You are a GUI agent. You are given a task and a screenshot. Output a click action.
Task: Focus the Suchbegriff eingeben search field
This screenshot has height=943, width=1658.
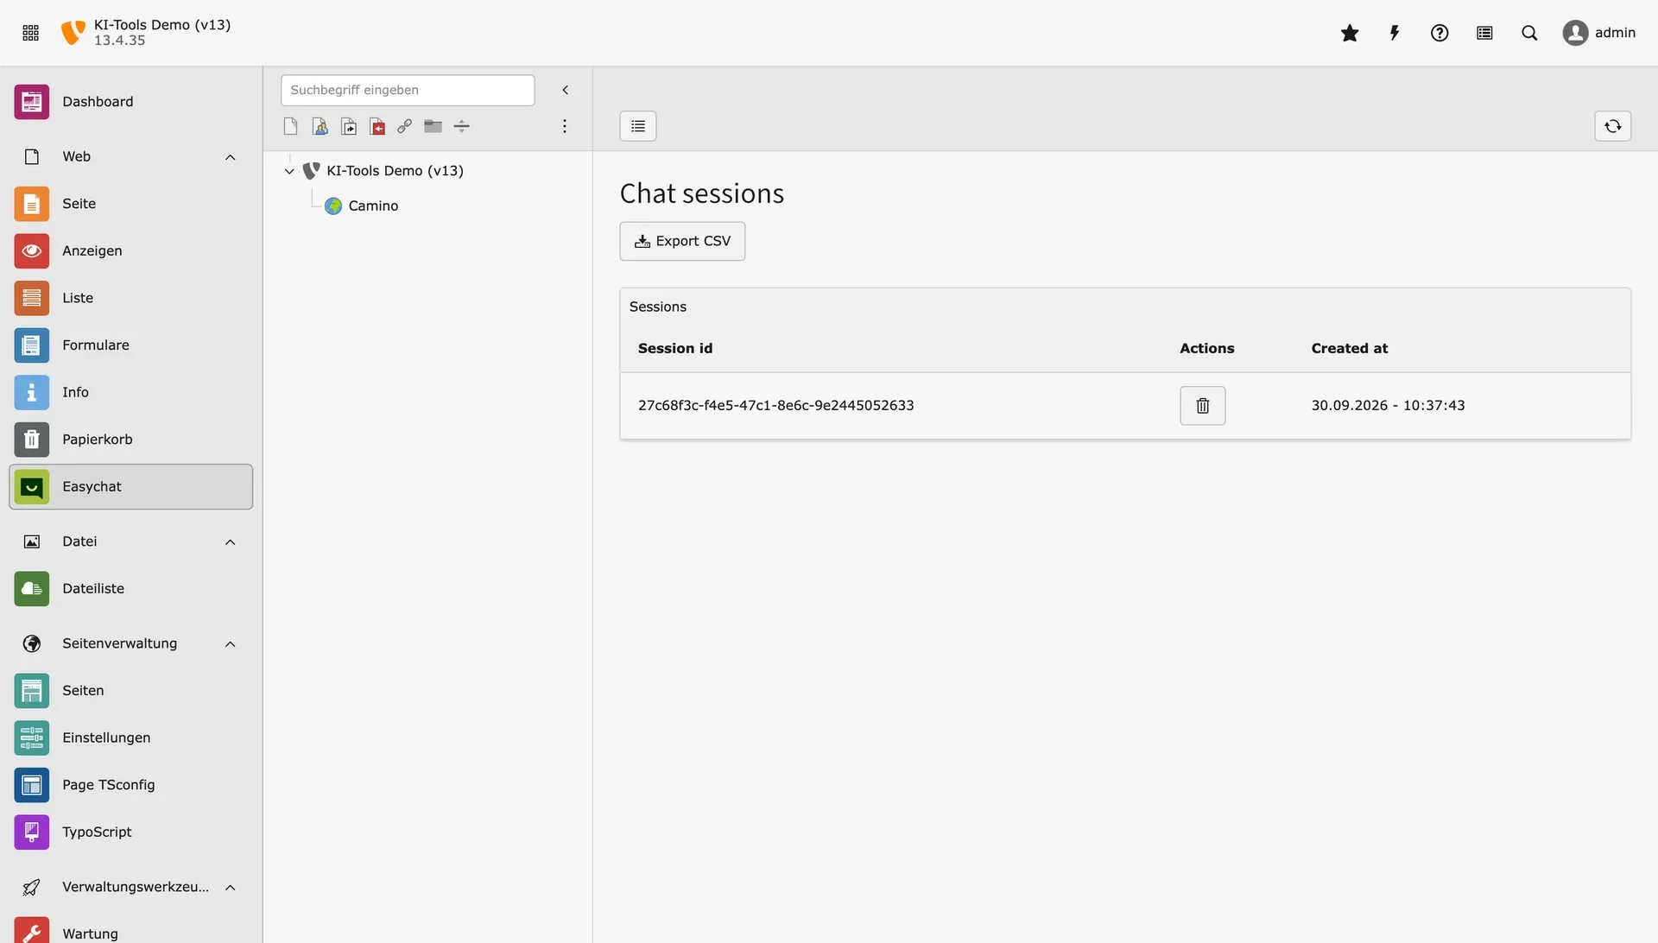(408, 90)
